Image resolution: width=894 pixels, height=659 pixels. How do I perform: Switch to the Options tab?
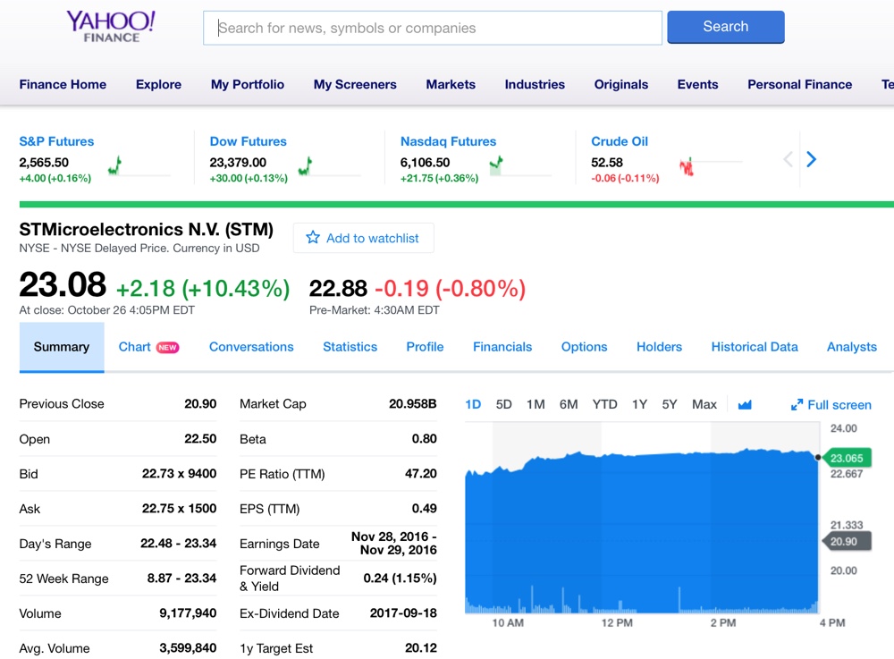(x=584, y=347)
